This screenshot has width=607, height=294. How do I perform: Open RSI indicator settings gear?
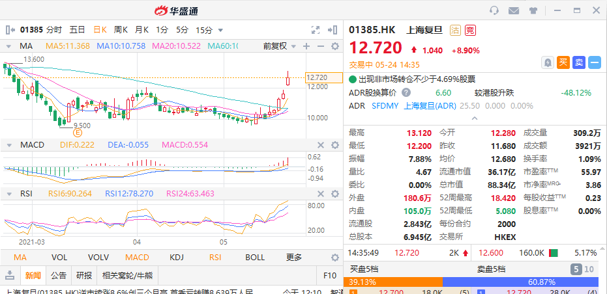(x=335, y=194)
